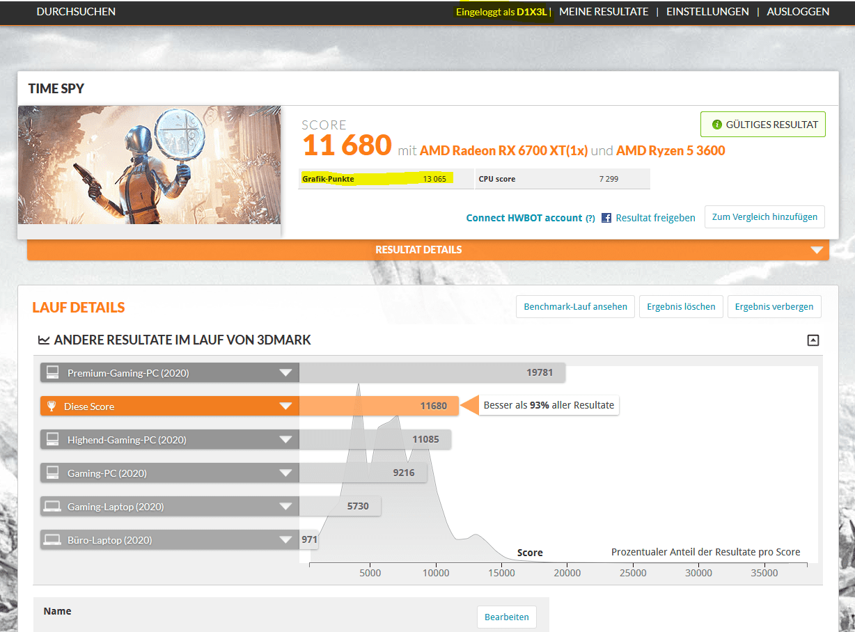Expand Highend-Gaming-PC (2020) dropdown arrow
The image size is (855, 632).
285,440
